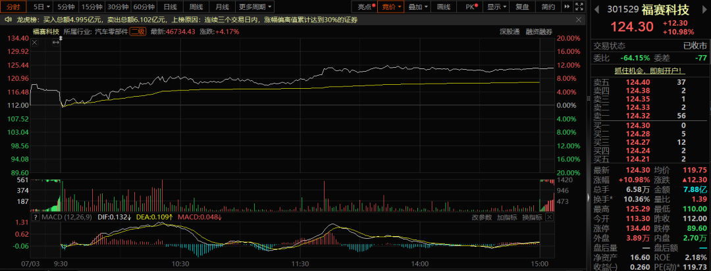711x271 pixels.
Task: Collapse the right quote panel handle
Action: tap(589, 198)
